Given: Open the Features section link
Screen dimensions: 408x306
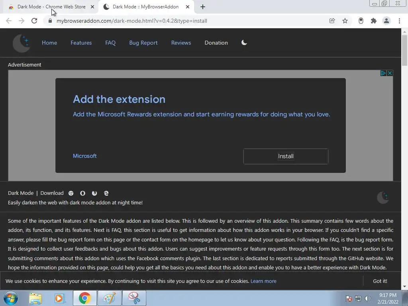Looking at the screenshot, I should pos(81,43).
